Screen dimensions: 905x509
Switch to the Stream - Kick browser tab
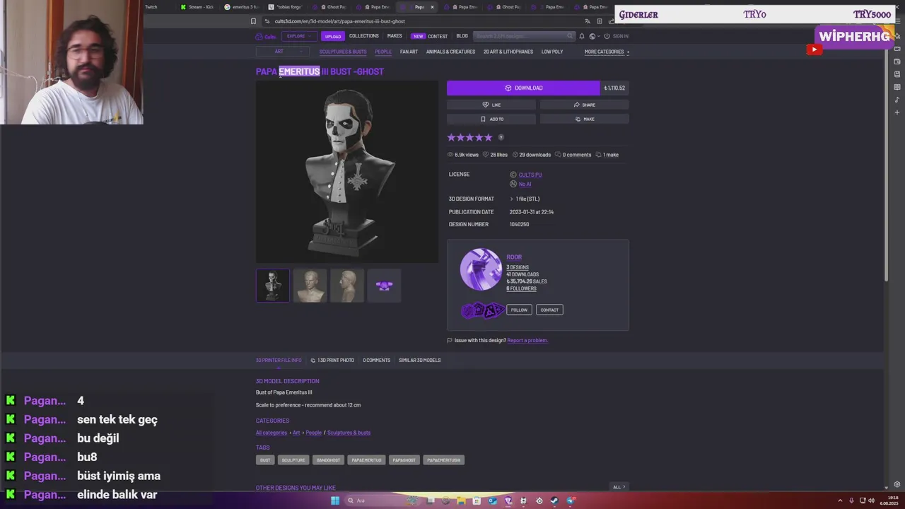197,7
